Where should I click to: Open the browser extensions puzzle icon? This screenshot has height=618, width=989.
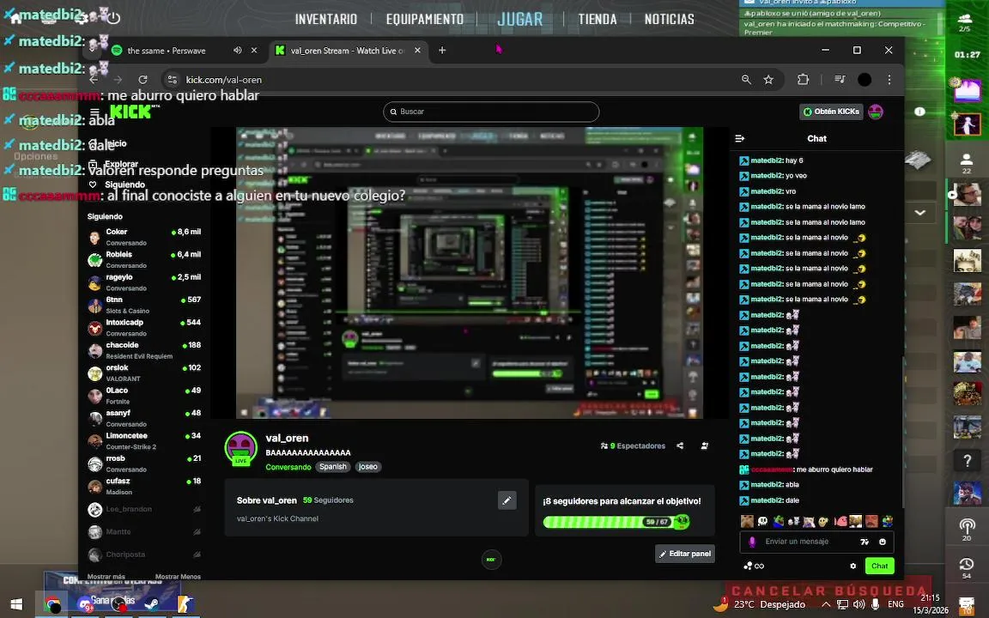click(x=803, y=80)
